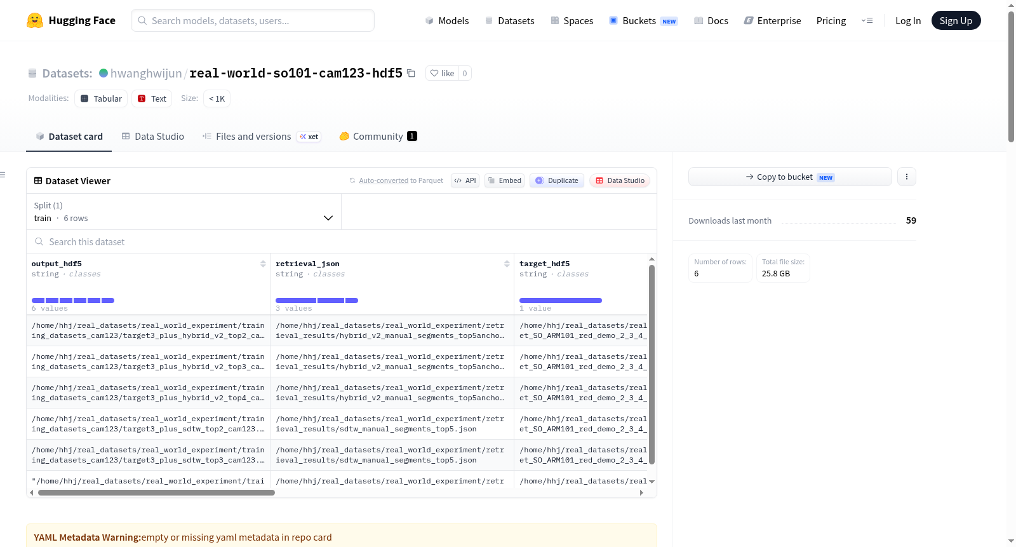This screenshot has height=547, width=1016.
Task: Click the Downloads last month value 59
Action: click(x=911, y=220)
